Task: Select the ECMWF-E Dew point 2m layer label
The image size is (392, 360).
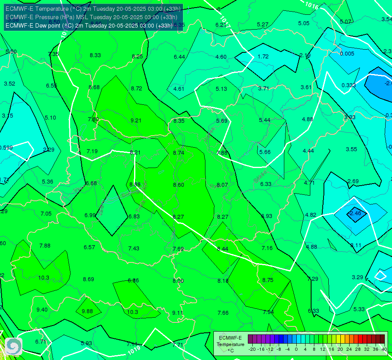Action: 89,26
